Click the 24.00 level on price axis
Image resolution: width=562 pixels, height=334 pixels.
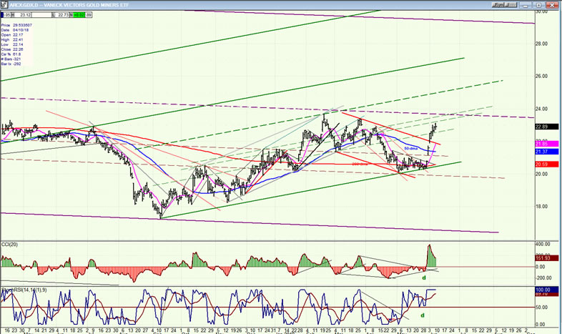pyautogui.click(x=542, y=109)
